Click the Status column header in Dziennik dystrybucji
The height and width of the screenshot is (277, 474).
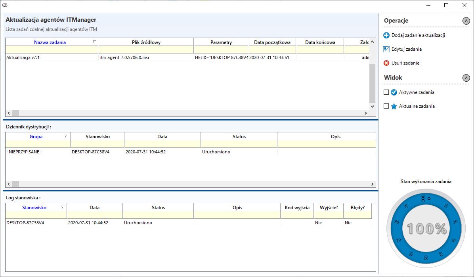pyautogui.click(x=239, y=137)
